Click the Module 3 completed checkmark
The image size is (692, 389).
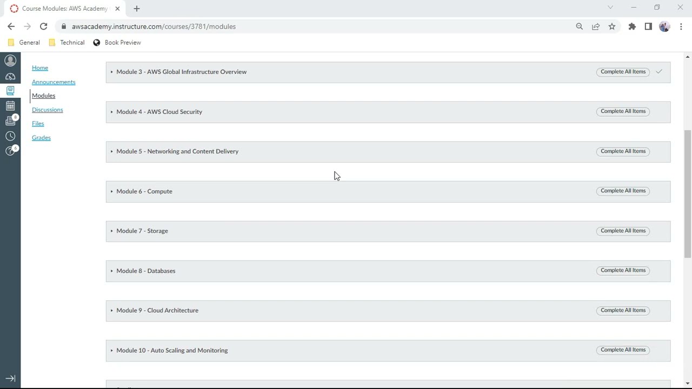tap(659, 72)
